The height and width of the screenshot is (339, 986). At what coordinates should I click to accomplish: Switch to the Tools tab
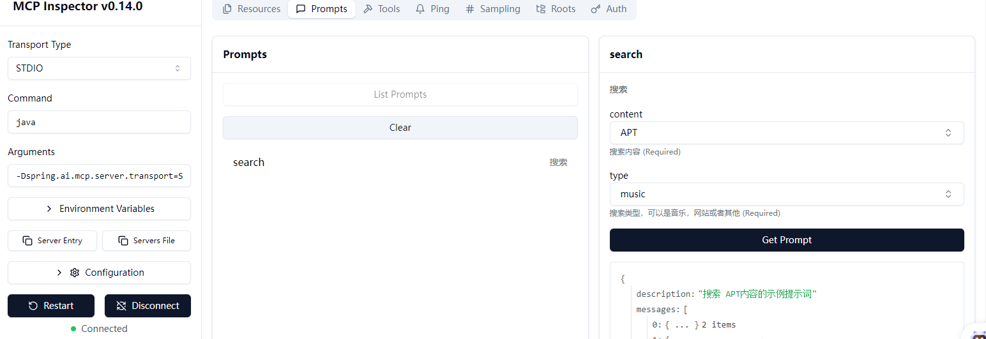(x=381, y=9)
